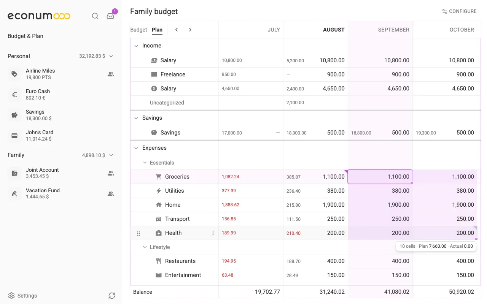Click the Euro Cash currency icon
Viewport: 487px width, 304px height.
[14, 95]
